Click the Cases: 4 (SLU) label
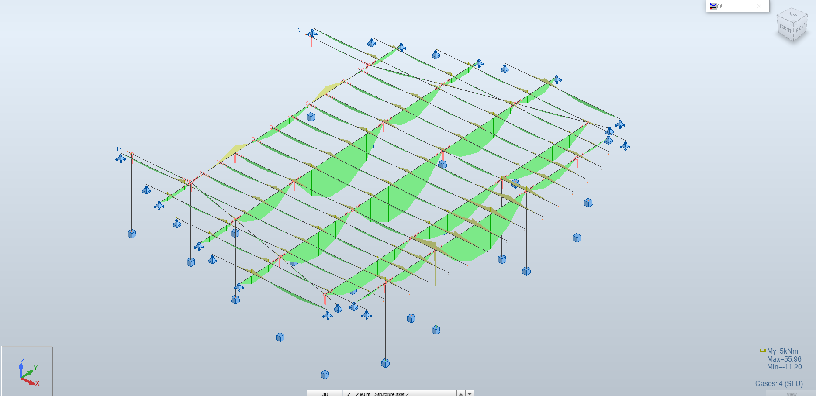 779,383
